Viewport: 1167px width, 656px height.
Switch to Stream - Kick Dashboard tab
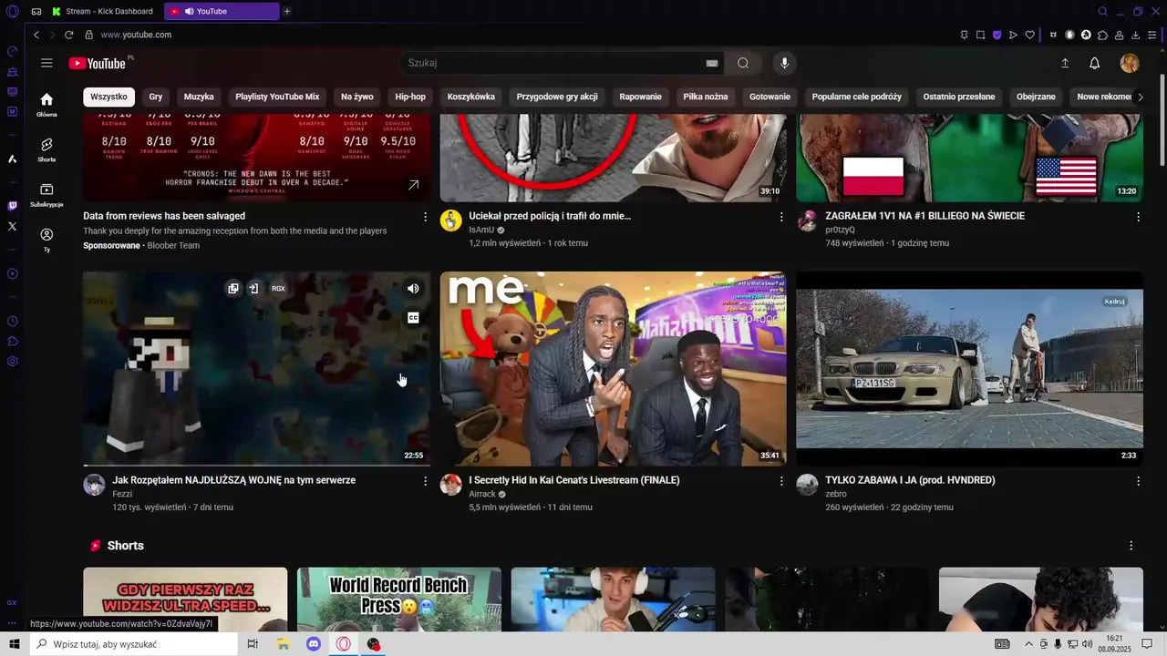point(102,11)
